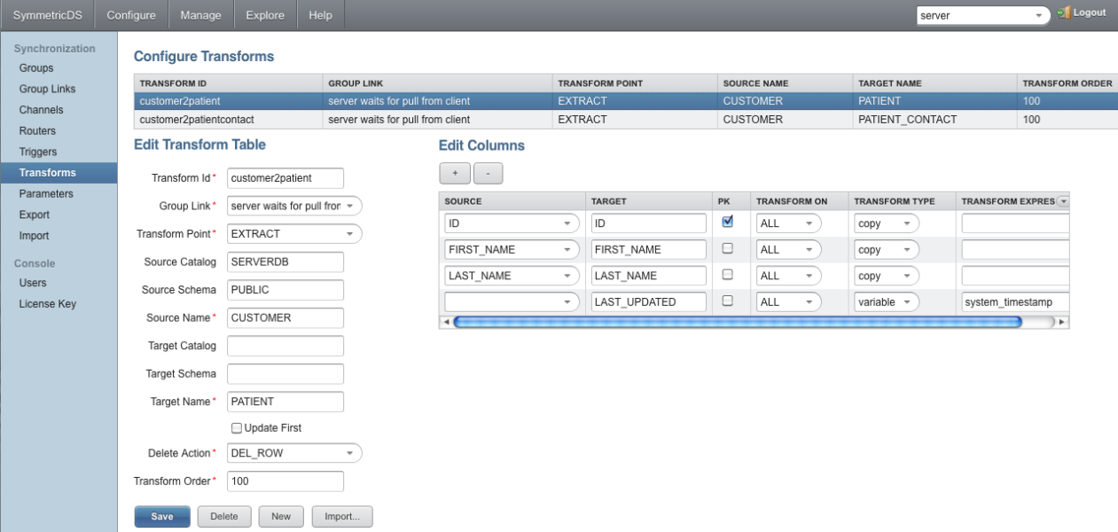Select Routers in the Synchronization sidebar

pos(37,130)
